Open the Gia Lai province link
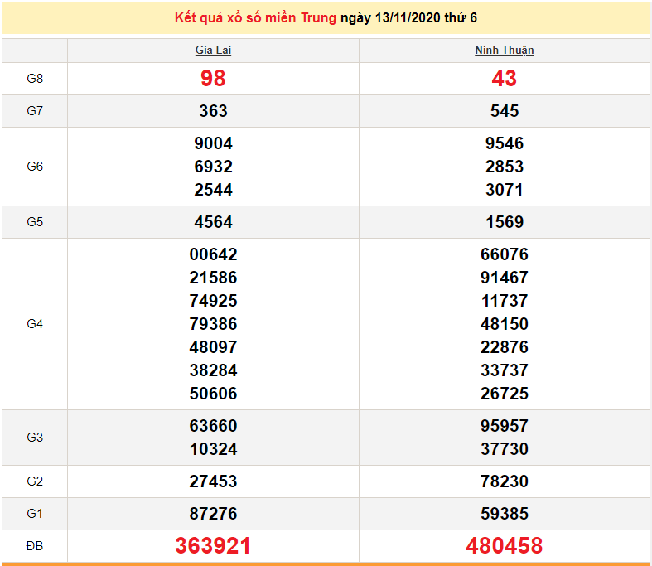 coord(213,51)
